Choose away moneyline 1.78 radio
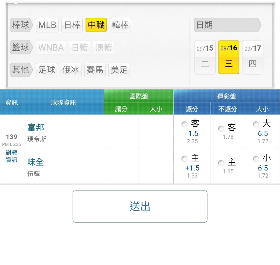This screenshot has height=265, width=280. tap(221, 128)
